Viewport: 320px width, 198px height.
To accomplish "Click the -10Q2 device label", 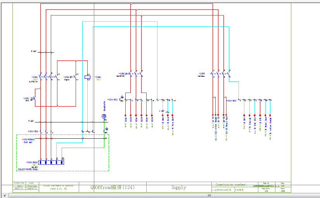I will pyautogui.click(x=121, y=73).
